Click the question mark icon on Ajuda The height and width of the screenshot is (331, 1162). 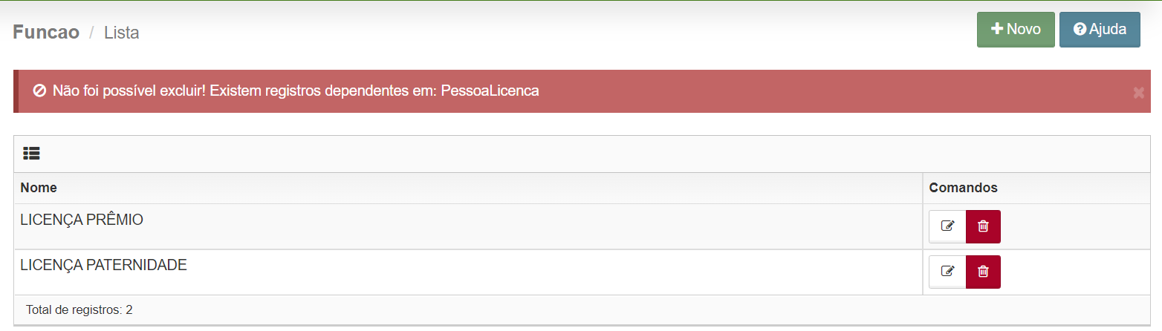click(x=1080, y=29)
